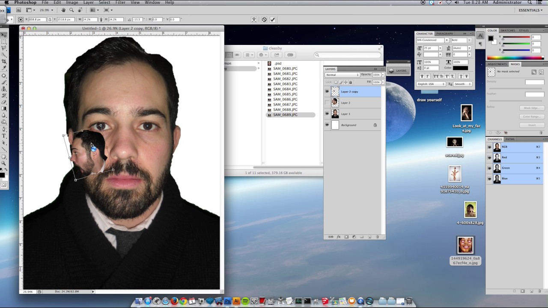Click the collapsed LAYERS panel button
The image size is (548, 308).
pos(398,71)
